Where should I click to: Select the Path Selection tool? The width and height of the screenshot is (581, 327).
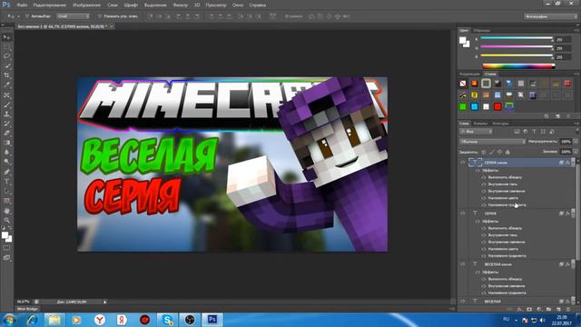[6, 191]
